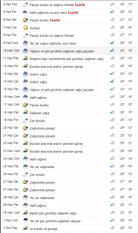Click the mostly sunny icon for 21 Haz Çar
This screenshot has width=138, height=233.
[25, 136]
